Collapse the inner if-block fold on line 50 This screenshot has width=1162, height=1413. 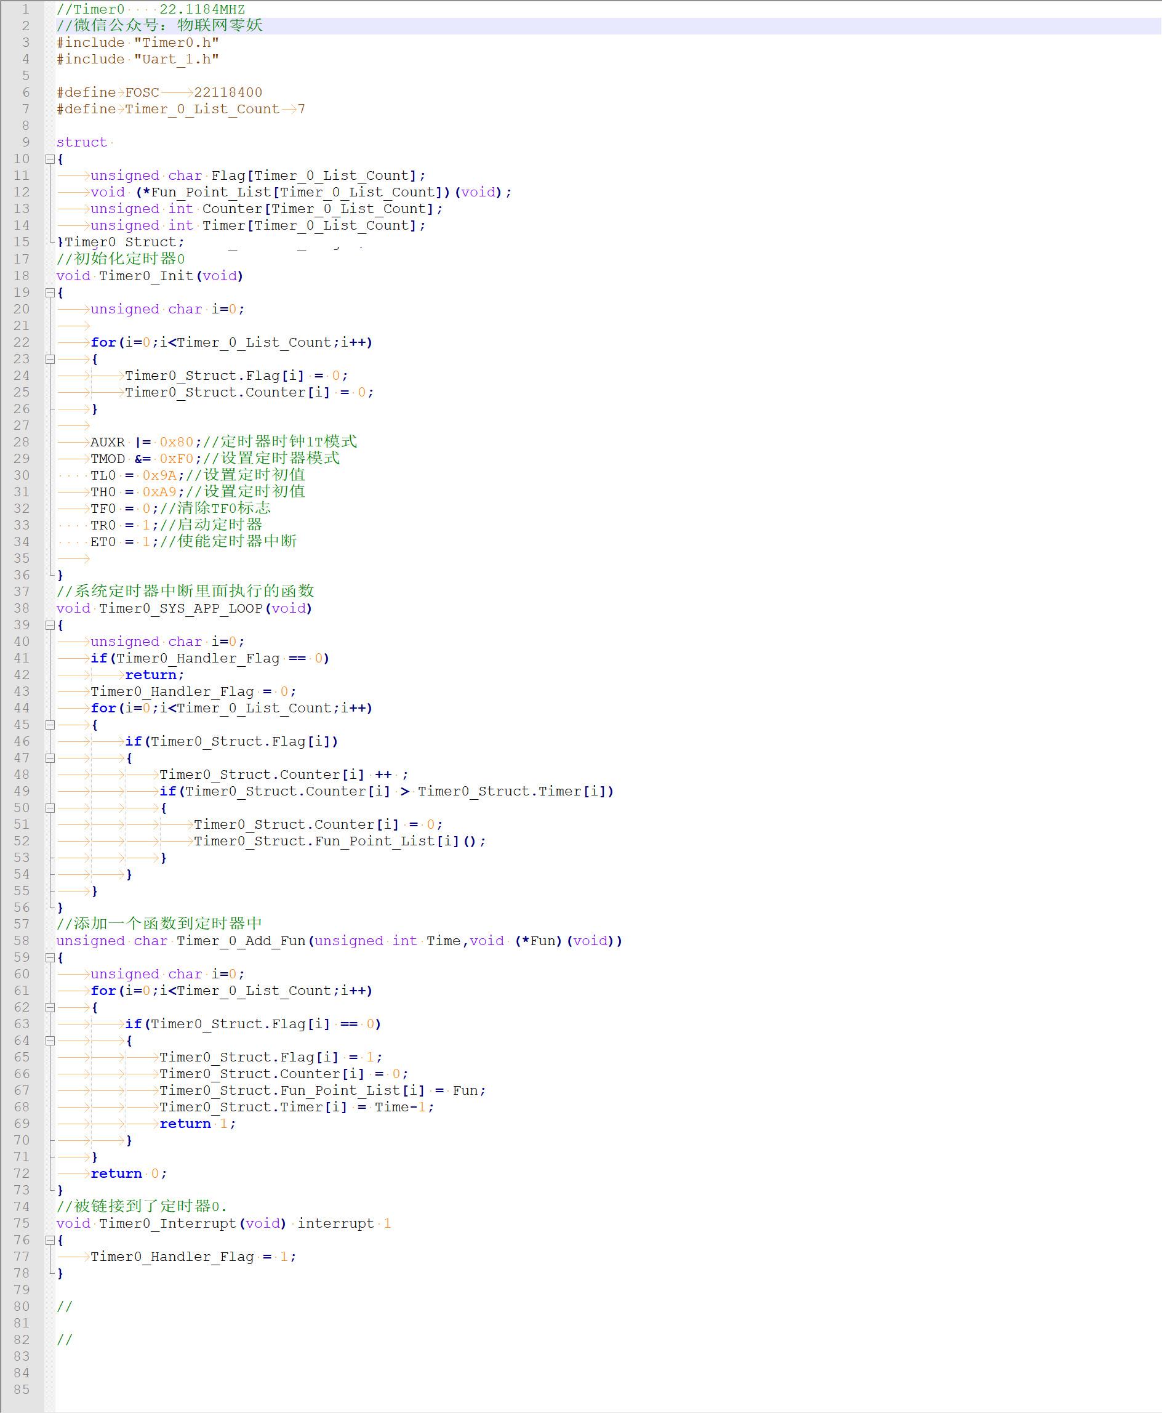pos(49,808)
